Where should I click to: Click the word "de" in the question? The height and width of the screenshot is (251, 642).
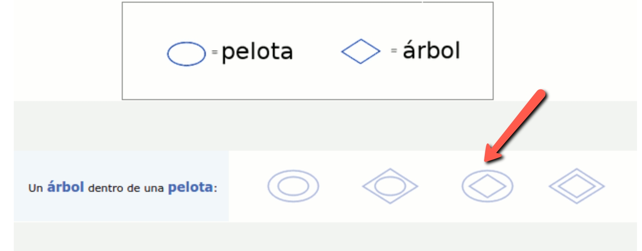click(133, 188)
